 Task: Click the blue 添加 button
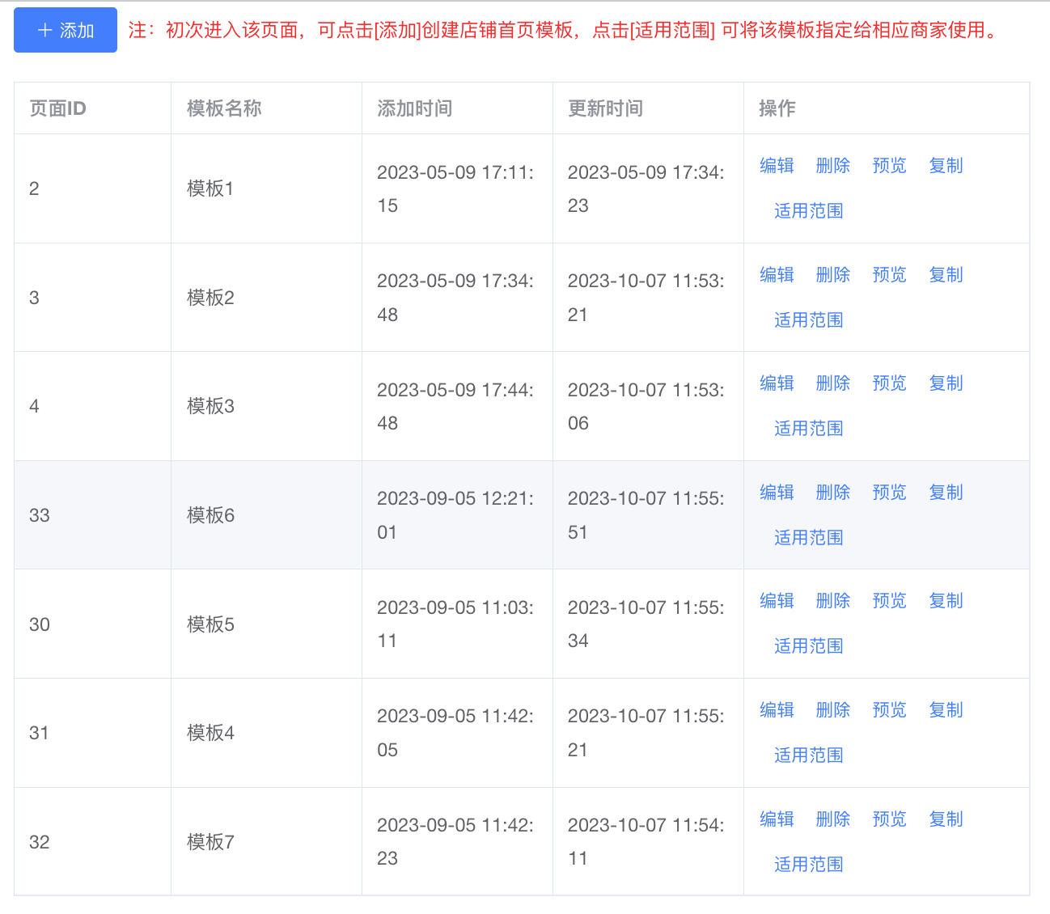[66, 30]
